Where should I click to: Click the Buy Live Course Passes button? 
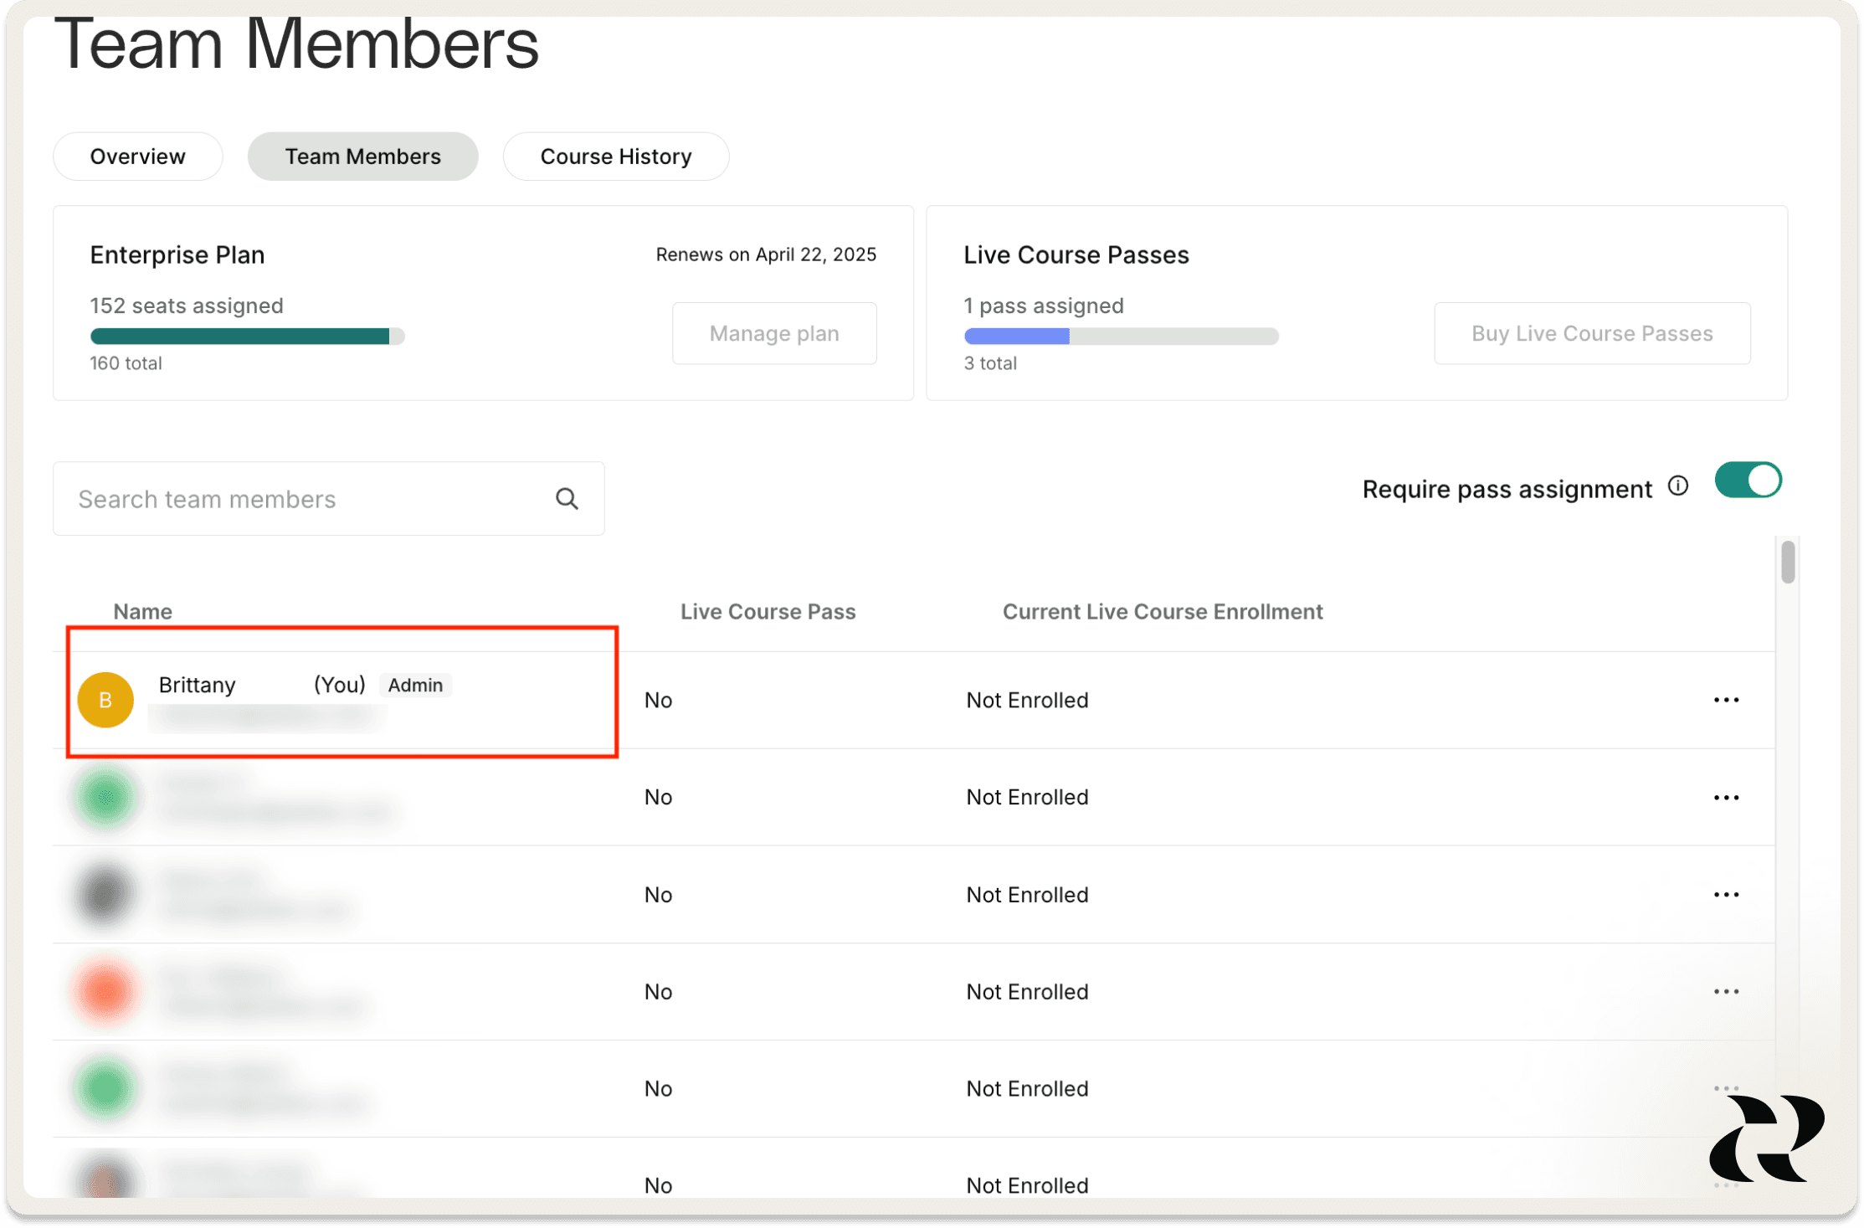(1591, 332)
